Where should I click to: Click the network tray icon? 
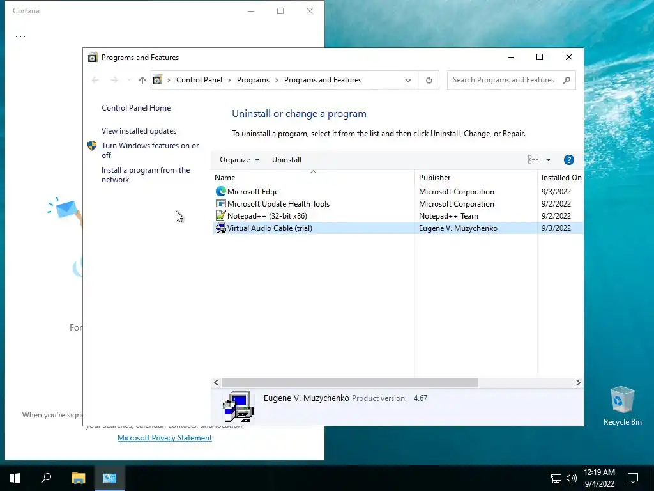click(x=556, y=478)
